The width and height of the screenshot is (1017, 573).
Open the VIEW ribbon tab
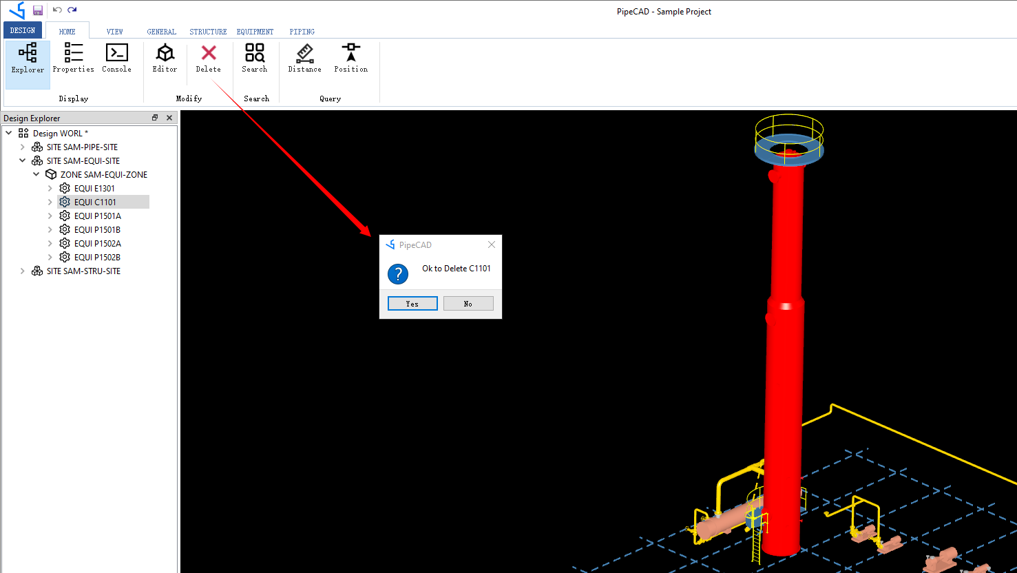point(114,31)
